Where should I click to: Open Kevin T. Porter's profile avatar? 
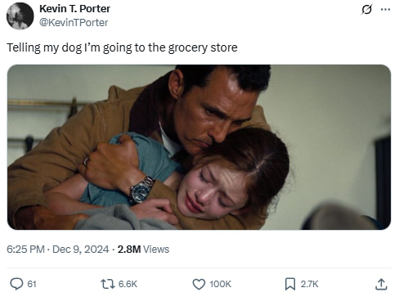[20, 16]
